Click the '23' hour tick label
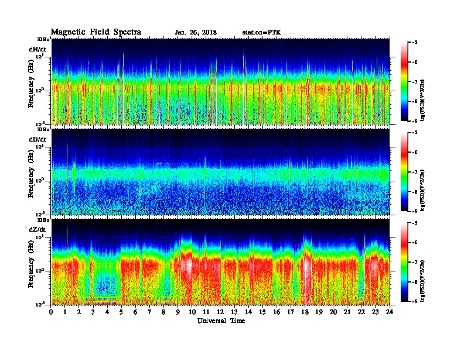This screenshot has height=358, width=464. [x=376, y=312]
